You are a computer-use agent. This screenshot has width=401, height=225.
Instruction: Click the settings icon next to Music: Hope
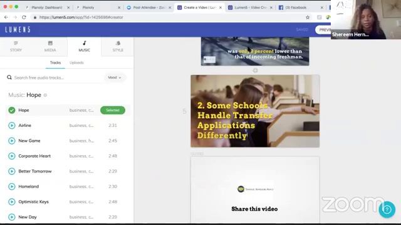pyautogui.click(x=45, y=95)
